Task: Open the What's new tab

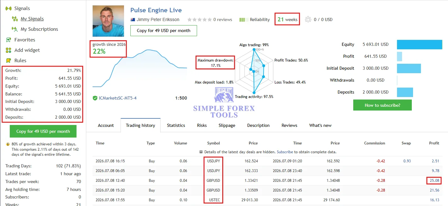Action: point(320,125)
